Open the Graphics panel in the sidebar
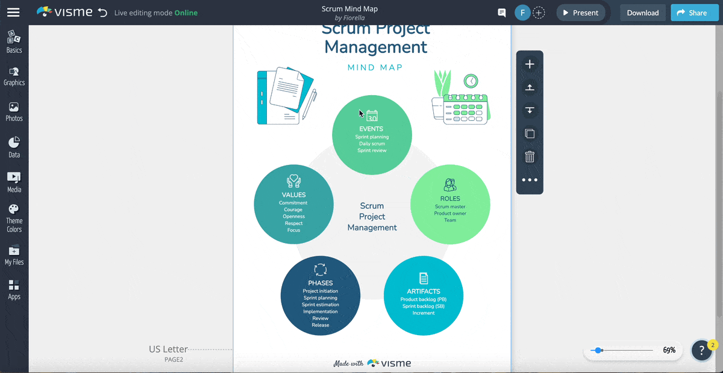Image resolution: width=723 pixels, height=373 pixels. point(13,75)
